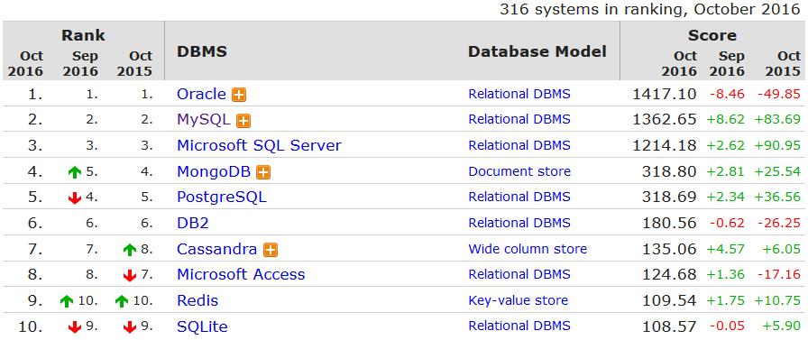Open the DB2 DBMS link

[193, 224]
